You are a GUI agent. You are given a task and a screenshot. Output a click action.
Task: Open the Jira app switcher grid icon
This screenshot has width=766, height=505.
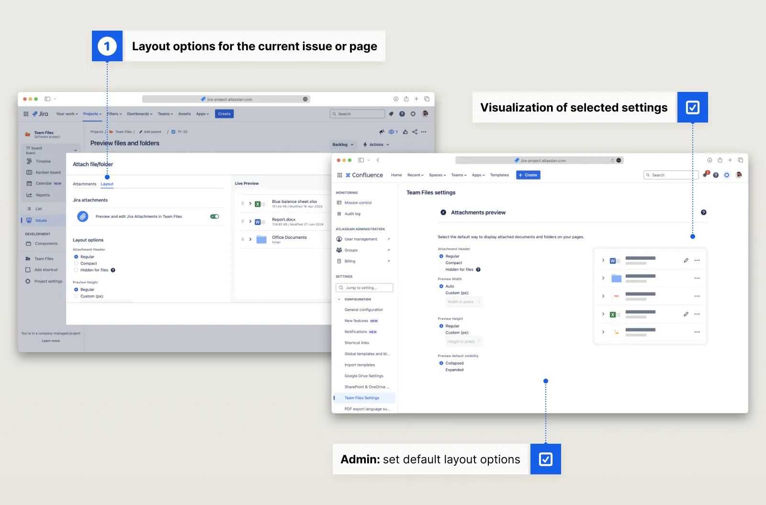point(26,114)
